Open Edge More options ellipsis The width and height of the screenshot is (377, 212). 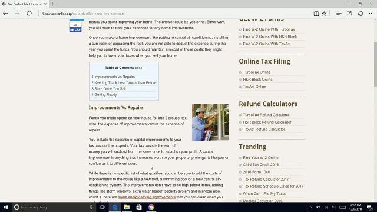coord(371,14)
